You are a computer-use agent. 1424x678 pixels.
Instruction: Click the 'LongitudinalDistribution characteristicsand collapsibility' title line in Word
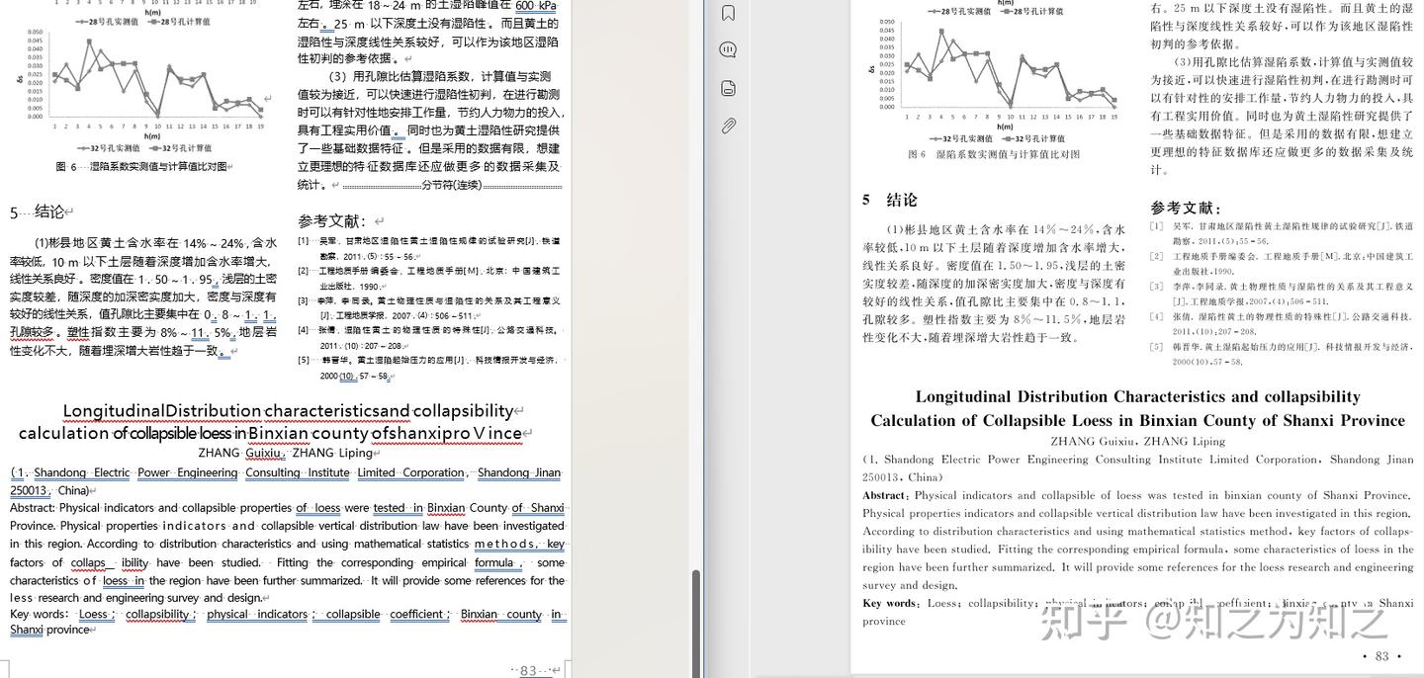point(290,411)
